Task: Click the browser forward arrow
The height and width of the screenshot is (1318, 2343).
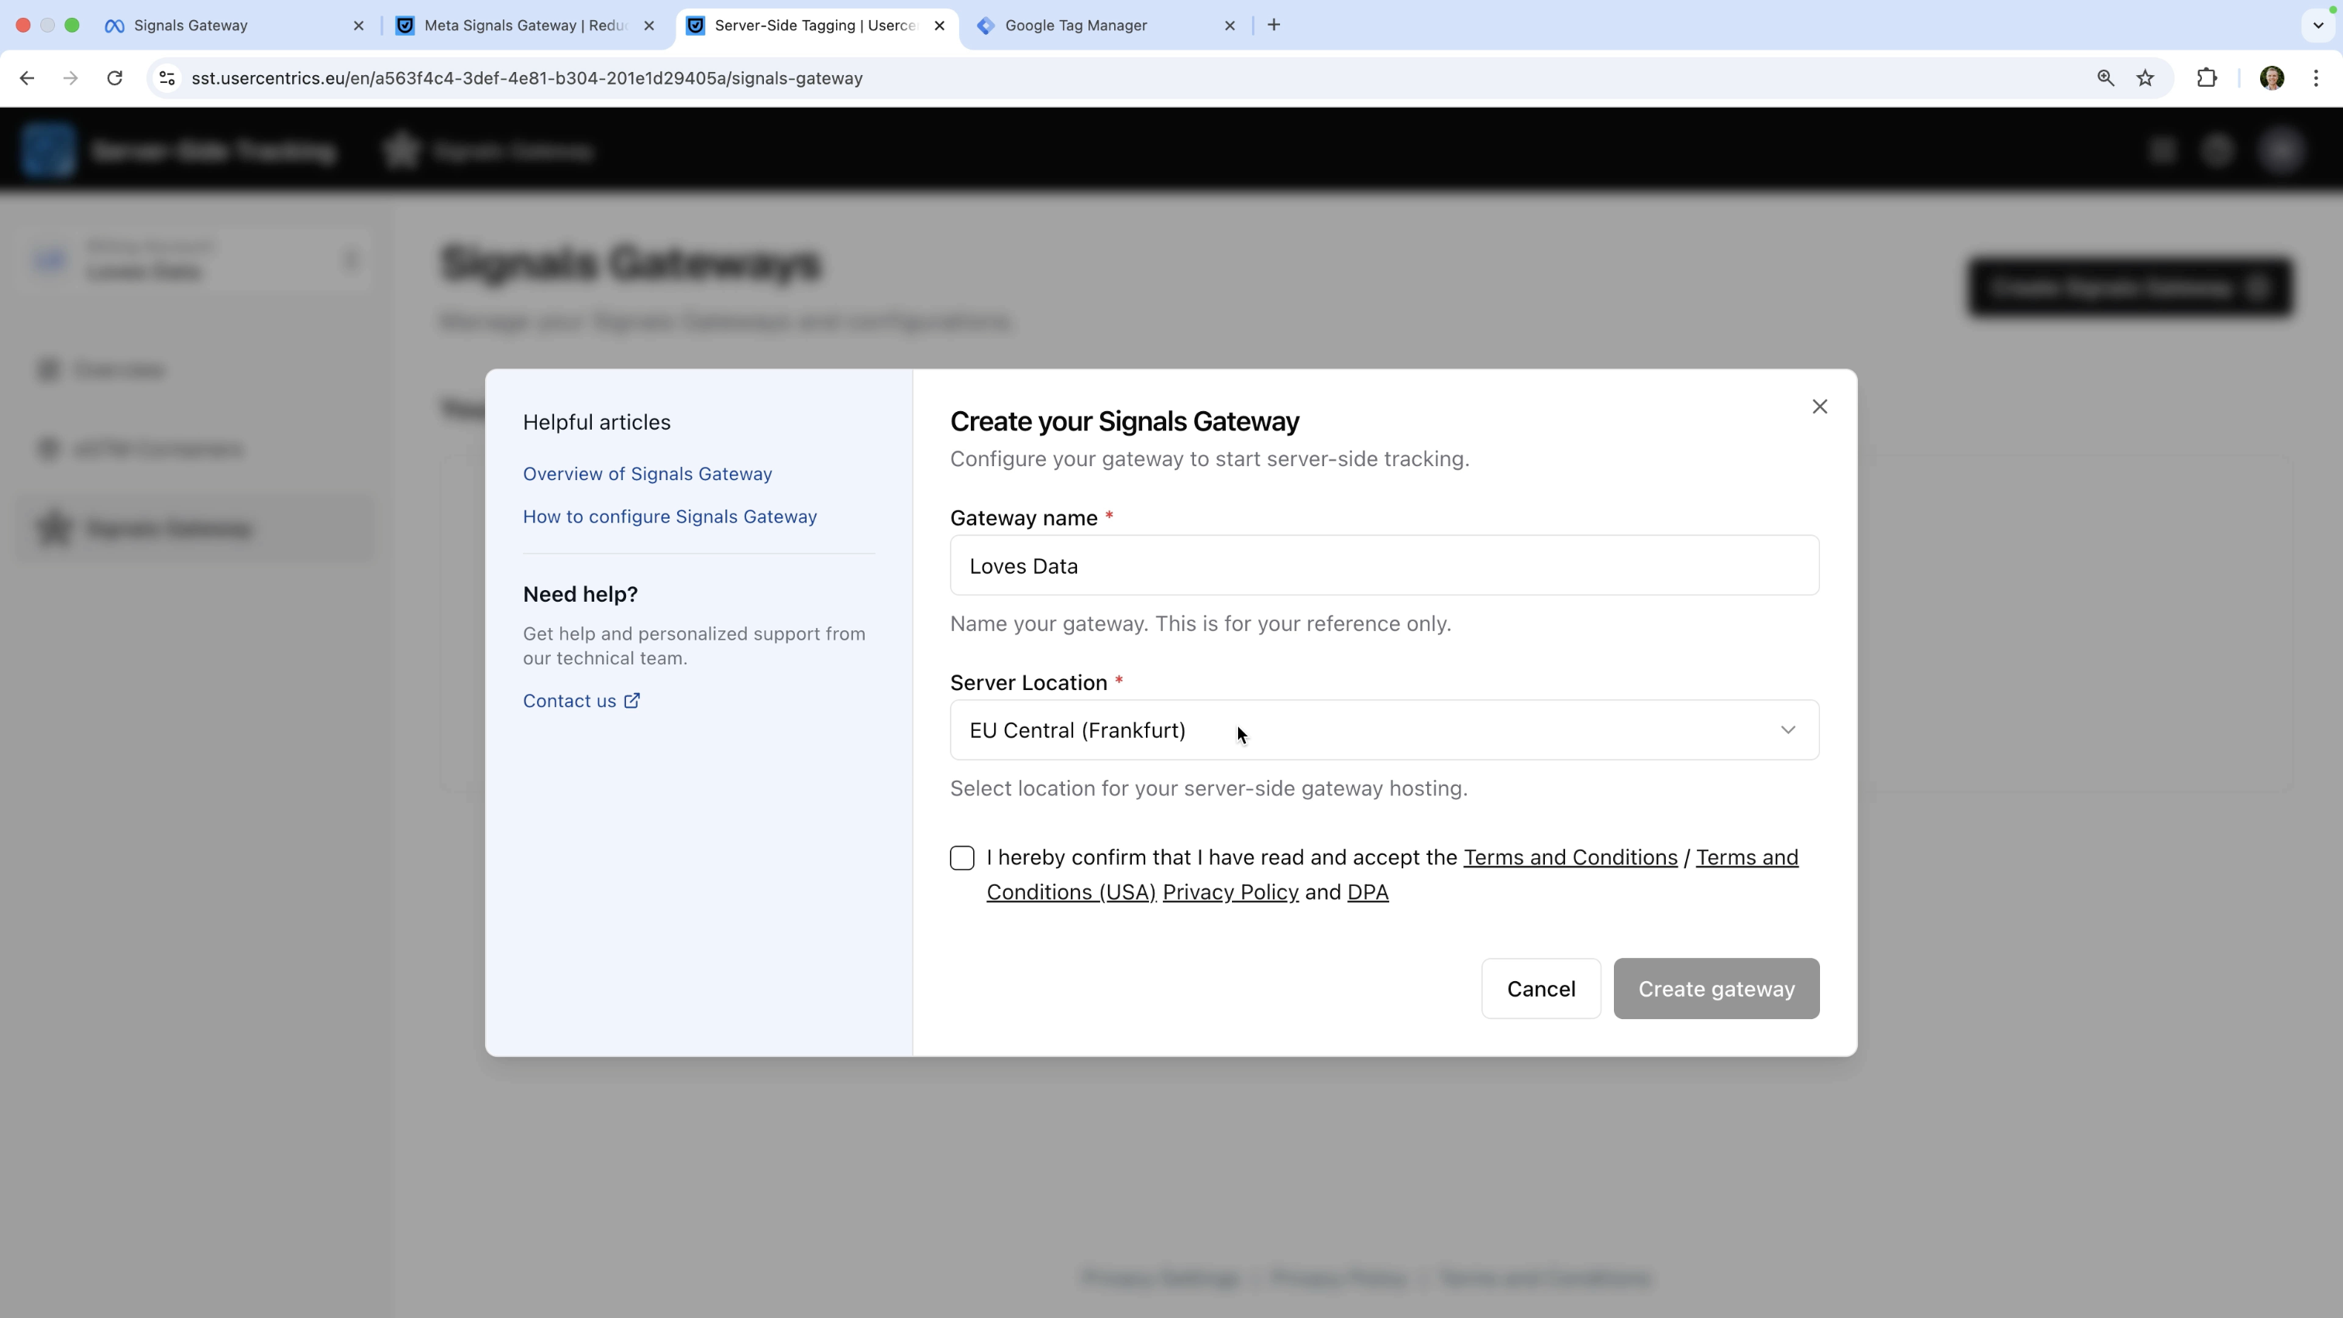Action: tap(70, 78)
